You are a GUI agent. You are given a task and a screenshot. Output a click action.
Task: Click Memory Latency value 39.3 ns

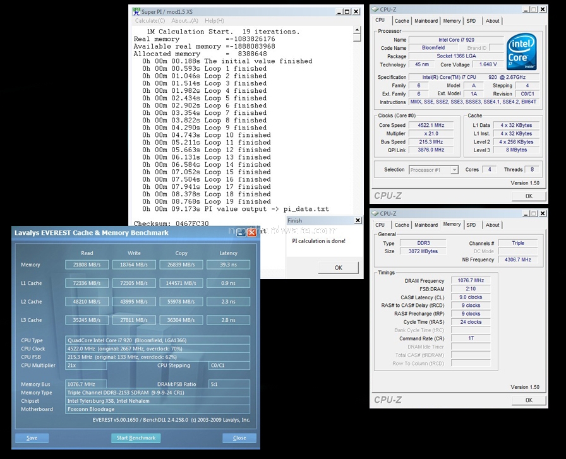click(228, 265)
